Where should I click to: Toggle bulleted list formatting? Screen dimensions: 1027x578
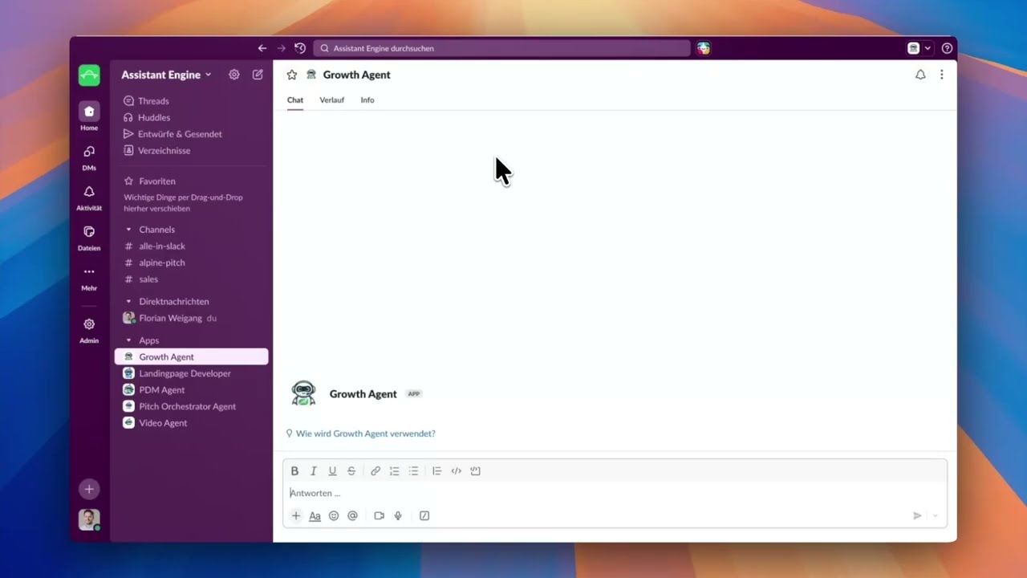[413, 471]
